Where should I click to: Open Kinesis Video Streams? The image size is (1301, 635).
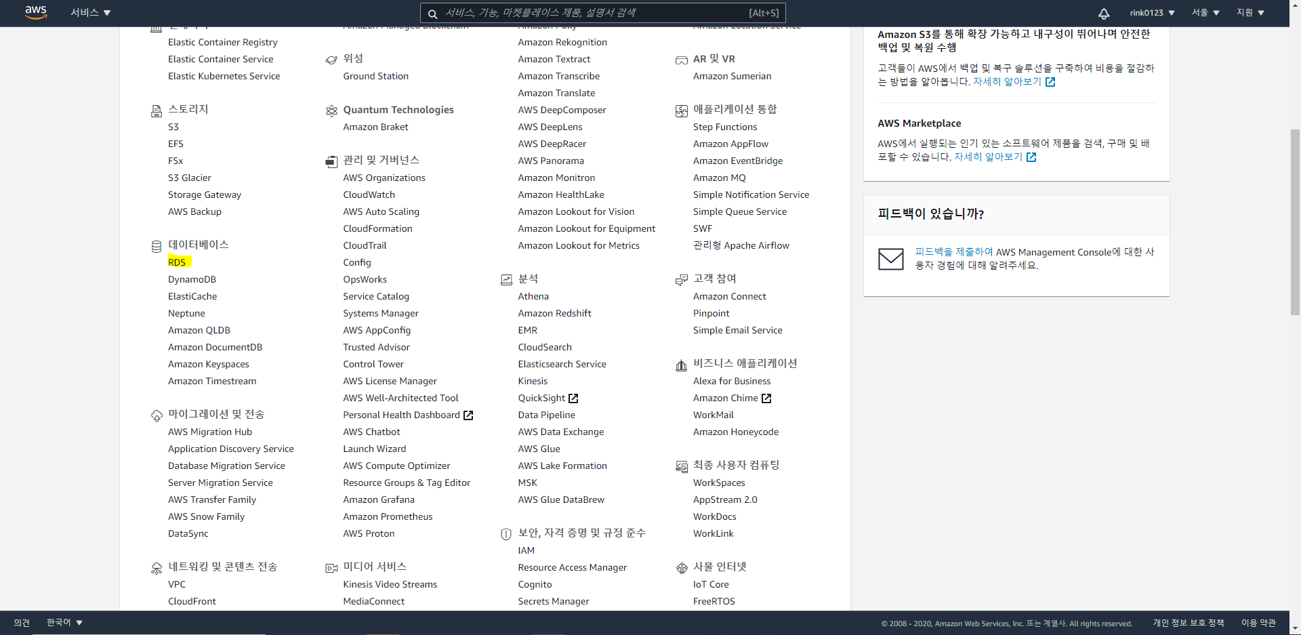click(390, 584)
